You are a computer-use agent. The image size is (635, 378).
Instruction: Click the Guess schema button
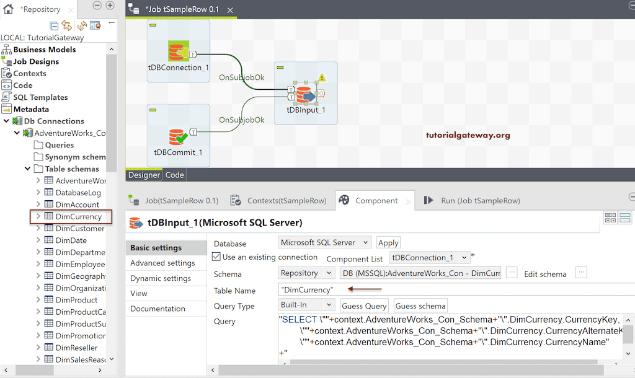[x=420, y=306]
